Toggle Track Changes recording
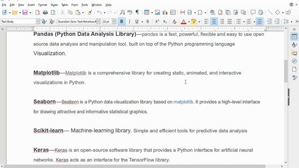The image size is (299, 168). pyautogui.click(x=261, y=13)
